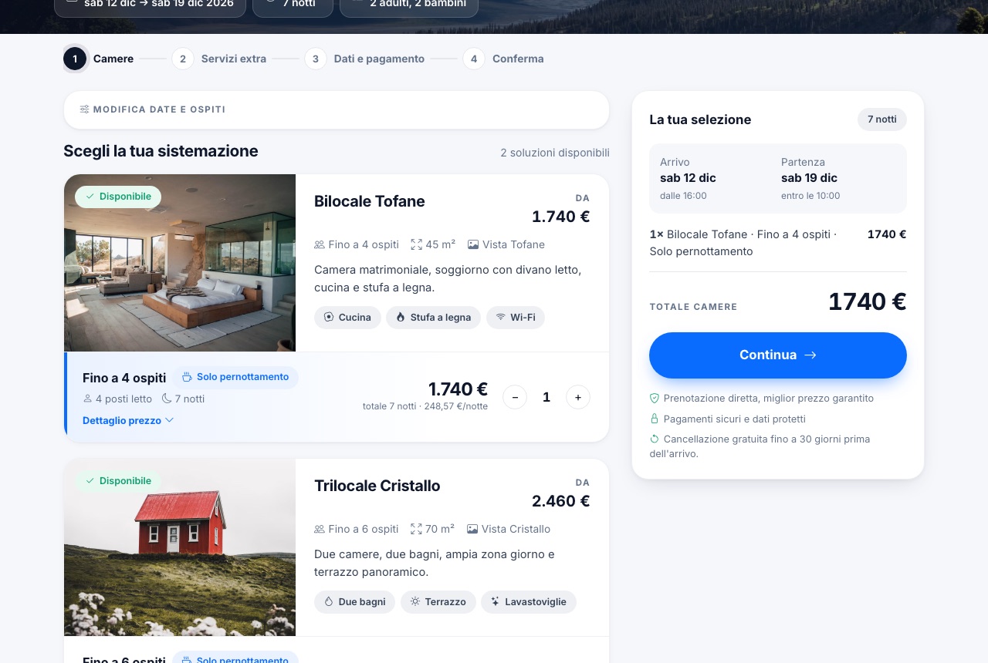Expand Dettaglio prezzo for Bilocale Tofane
The height and width of the screenshot is (663, 988).
coord(128,420)
